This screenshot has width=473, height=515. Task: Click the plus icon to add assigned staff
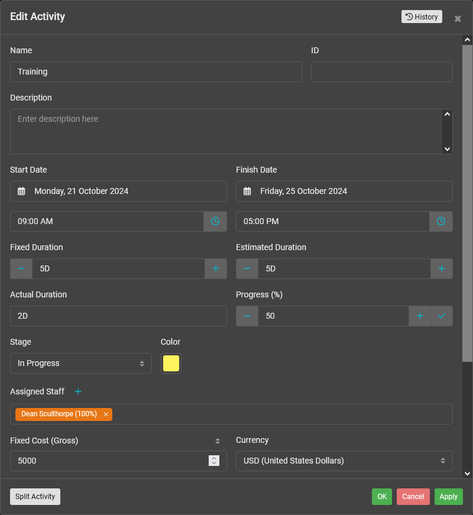tap(77, 391)
